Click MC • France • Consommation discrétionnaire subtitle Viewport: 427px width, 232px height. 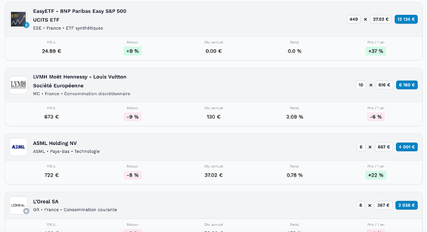82,94
